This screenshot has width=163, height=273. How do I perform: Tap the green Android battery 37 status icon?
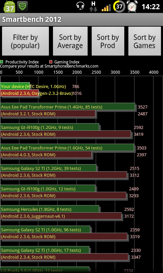tap(10, 6)
